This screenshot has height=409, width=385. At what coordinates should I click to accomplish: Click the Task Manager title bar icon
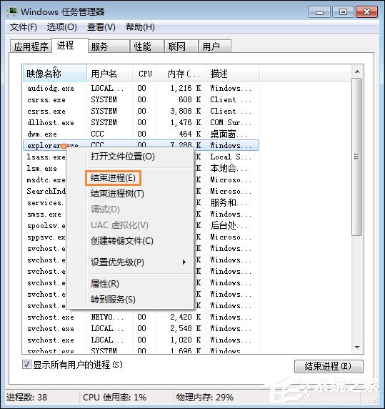pyautogui.click(x=12, y=11)
